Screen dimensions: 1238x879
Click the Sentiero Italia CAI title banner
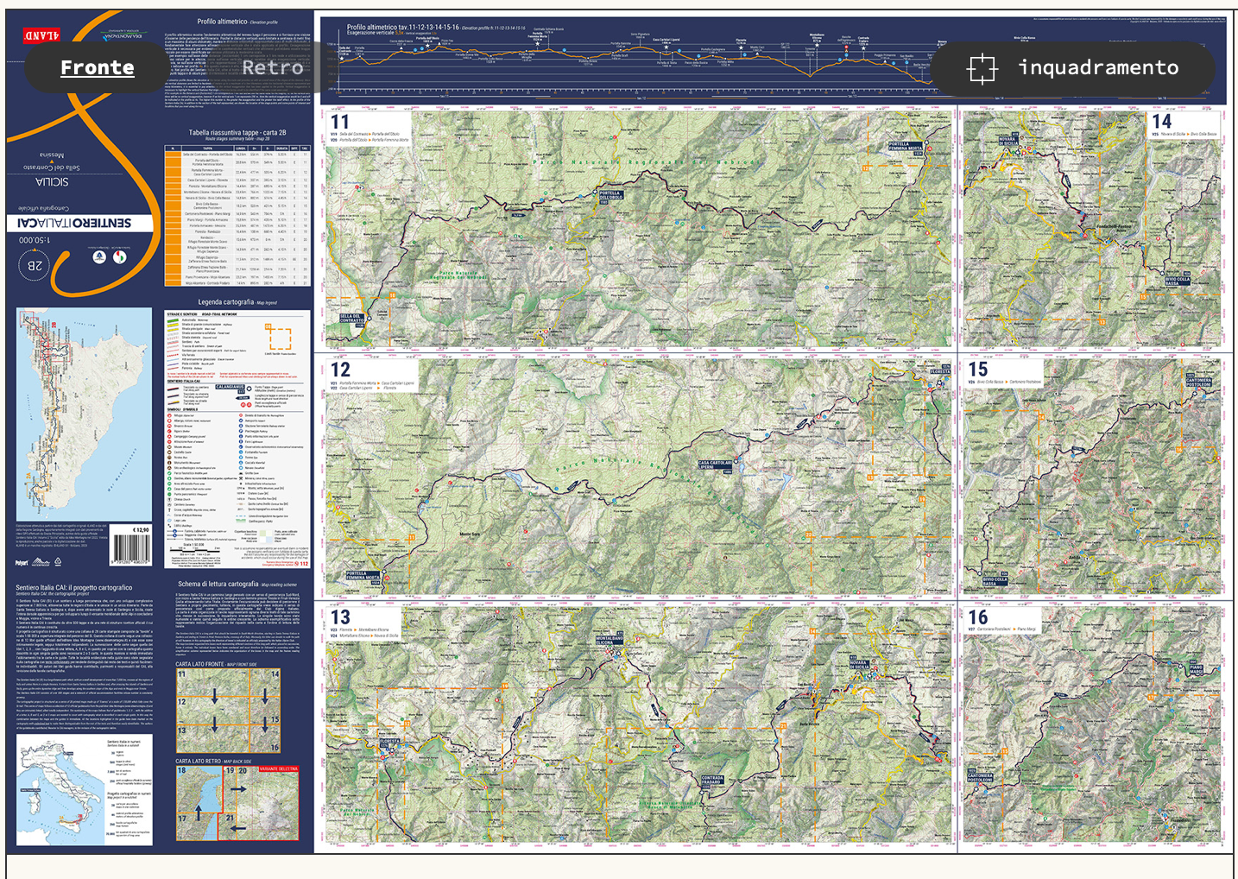(75, 223)
